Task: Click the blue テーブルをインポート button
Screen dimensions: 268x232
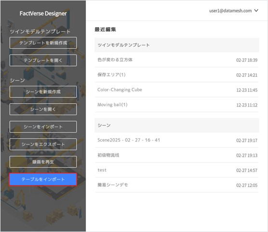Action: (43, 179)
